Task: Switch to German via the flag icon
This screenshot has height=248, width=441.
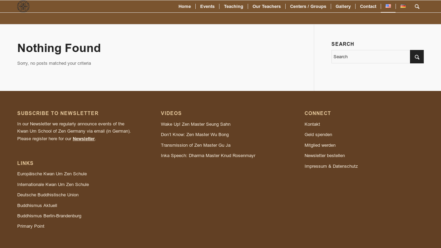Action: [403, 6]
